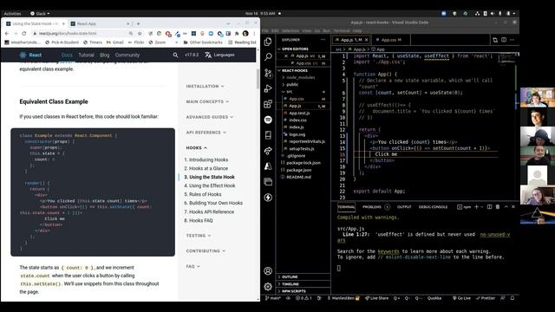The width and height of the screenshot is (555, 312).
Task: Maximize the terminal panel with chevron-up icon
Action: click(506, 207)
